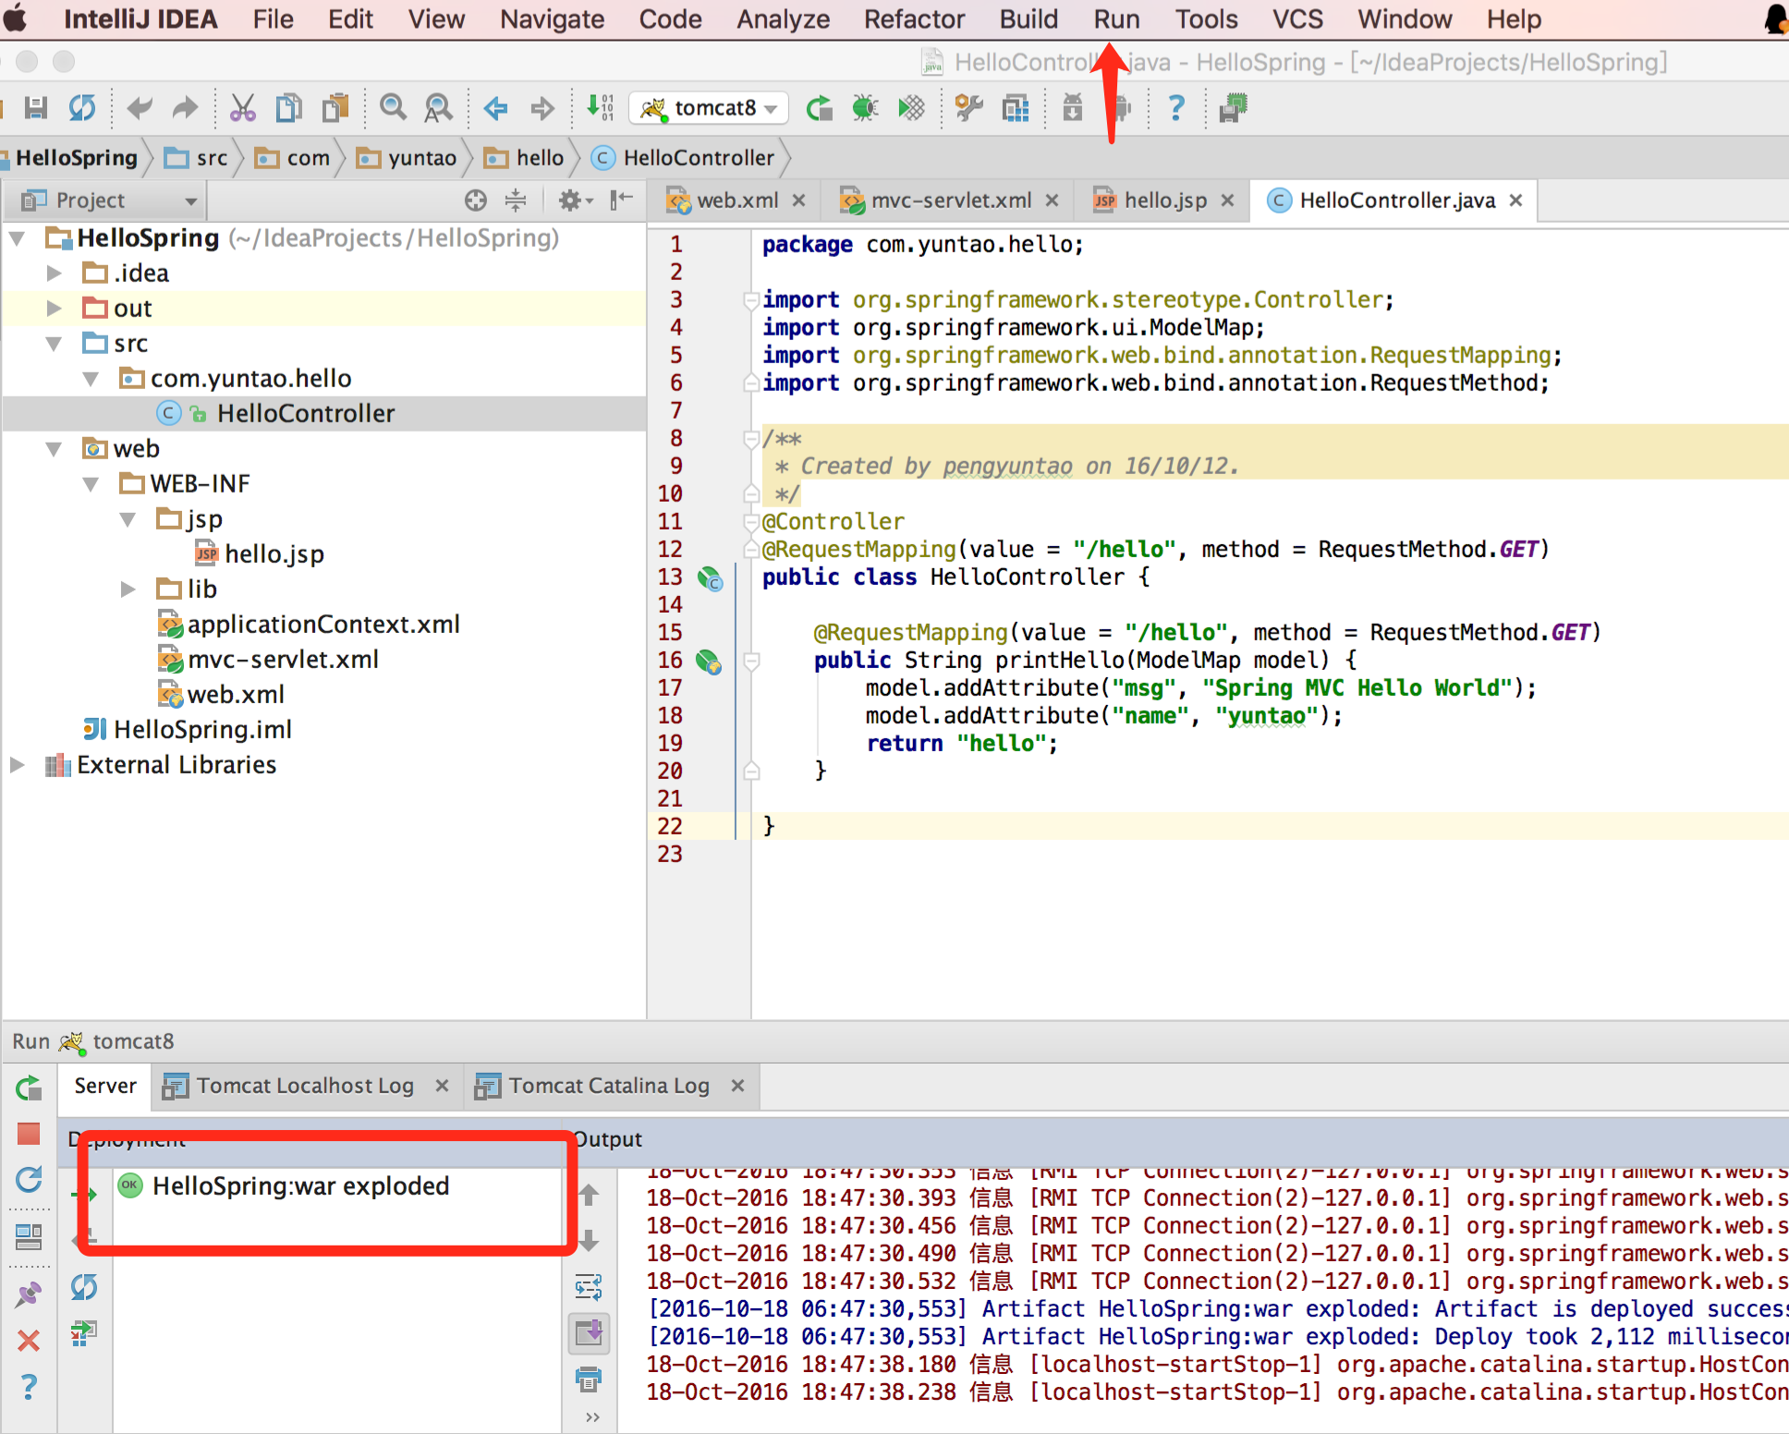This screenshot has width=1789, height=1434.
Task: Select applicationContext.xml in project tree
Action: (323, 625)
